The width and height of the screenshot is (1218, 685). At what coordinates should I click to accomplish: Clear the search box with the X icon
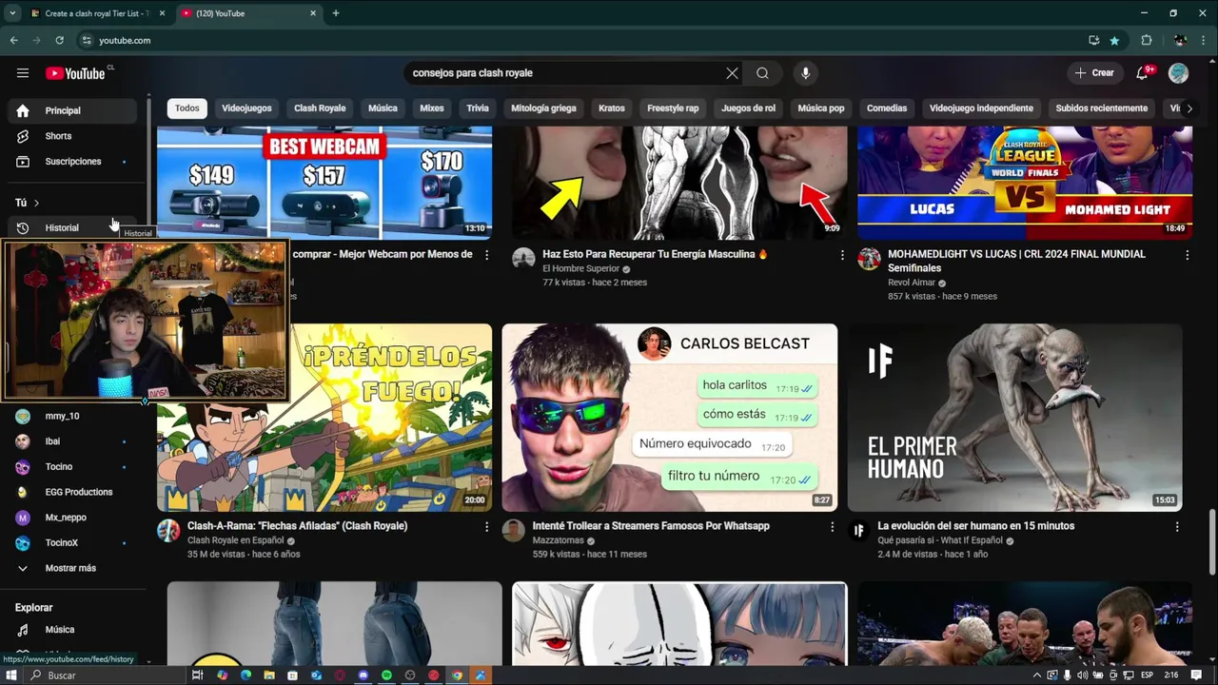point(732,73)
